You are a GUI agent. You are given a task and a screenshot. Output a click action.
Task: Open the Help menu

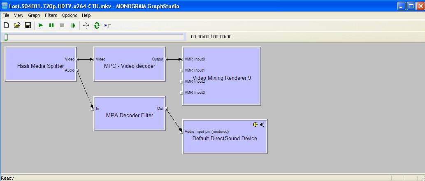(x=86, y=15)
